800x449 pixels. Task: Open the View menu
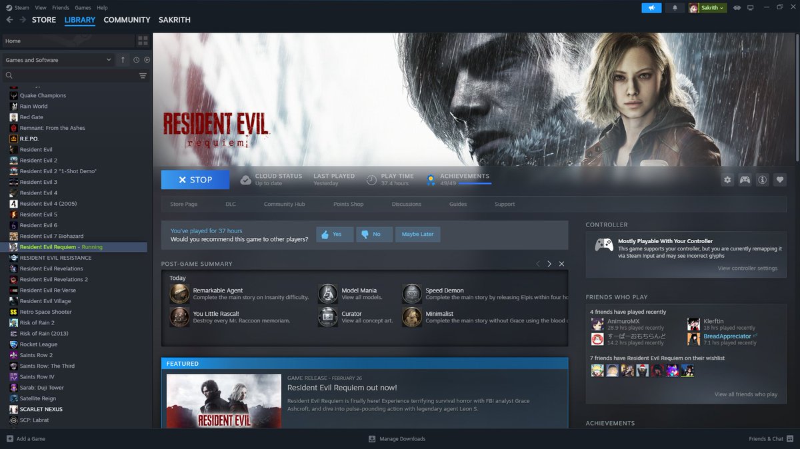pos(41,8)
